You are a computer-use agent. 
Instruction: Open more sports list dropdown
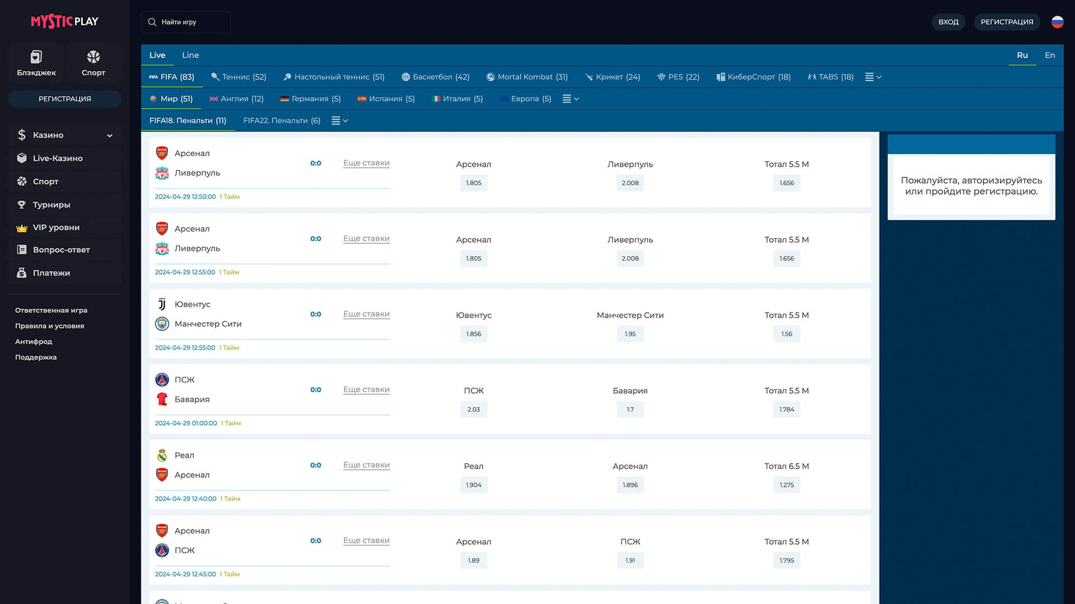(x=873, y=77)
